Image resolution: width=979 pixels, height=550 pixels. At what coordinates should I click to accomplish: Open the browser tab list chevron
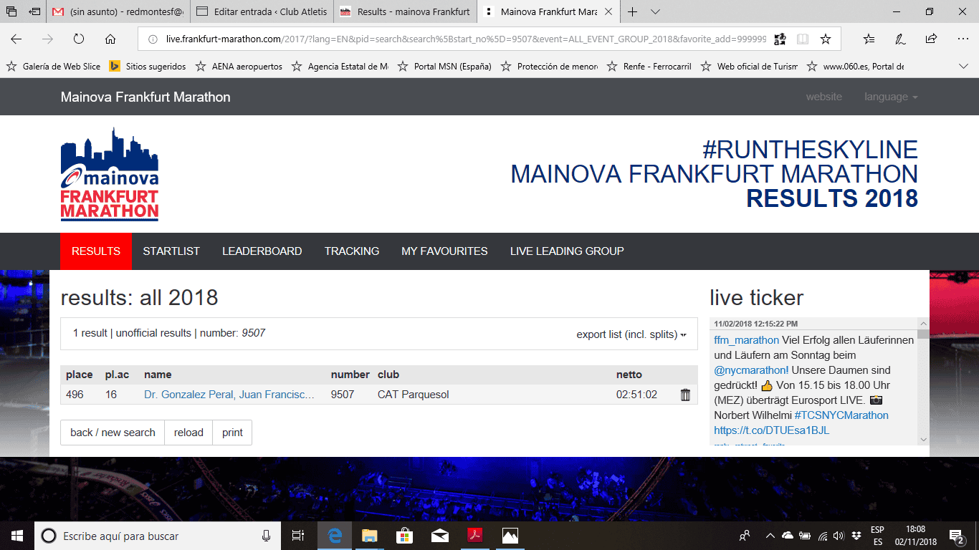click(x=655, y=11)
